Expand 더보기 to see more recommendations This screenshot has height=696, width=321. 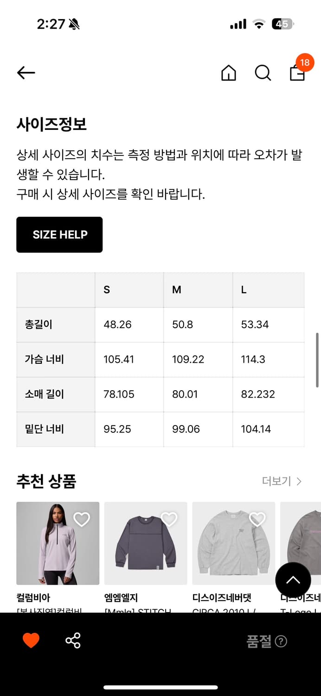(x=276, y=481)
